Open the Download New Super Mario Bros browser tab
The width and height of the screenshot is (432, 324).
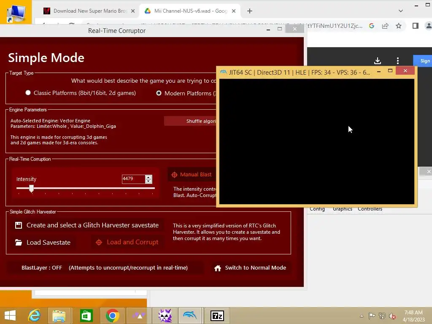89,11
